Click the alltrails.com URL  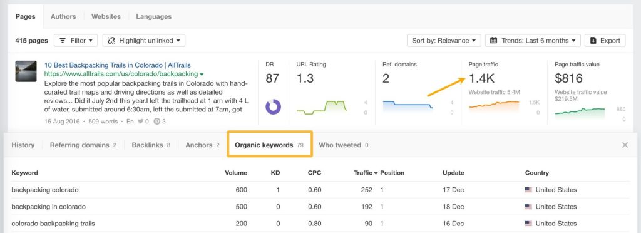coord(121,74)
